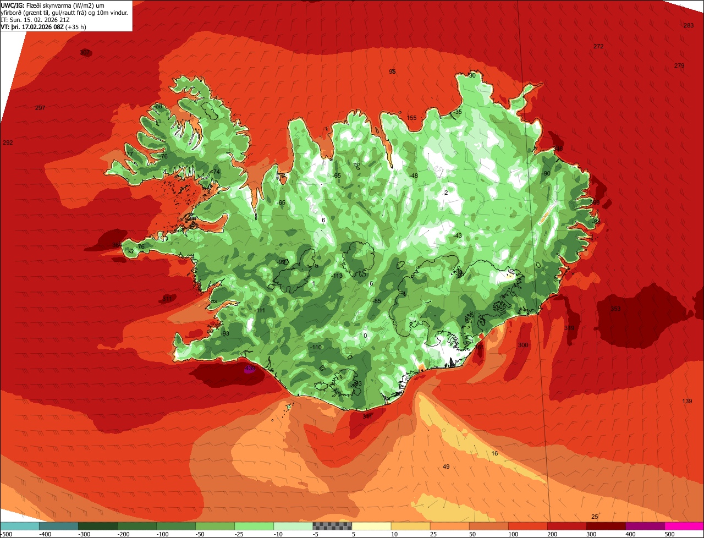Click the legend swatch between -100 and -50

176,526
